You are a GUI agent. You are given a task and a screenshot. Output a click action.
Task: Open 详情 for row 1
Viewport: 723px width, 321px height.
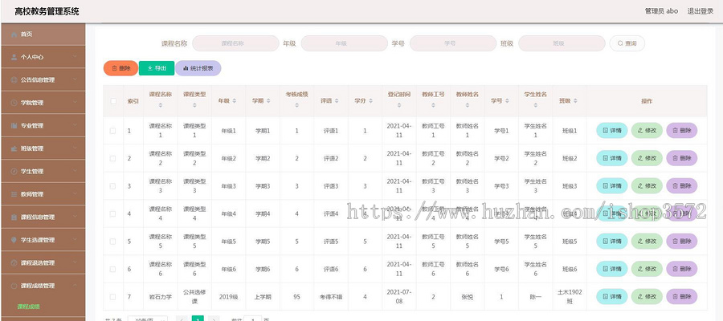[612, 131]
